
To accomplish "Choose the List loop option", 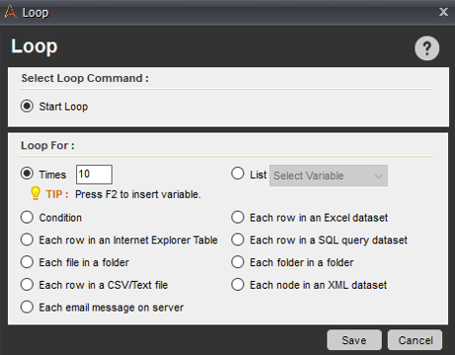I will 238,174.
